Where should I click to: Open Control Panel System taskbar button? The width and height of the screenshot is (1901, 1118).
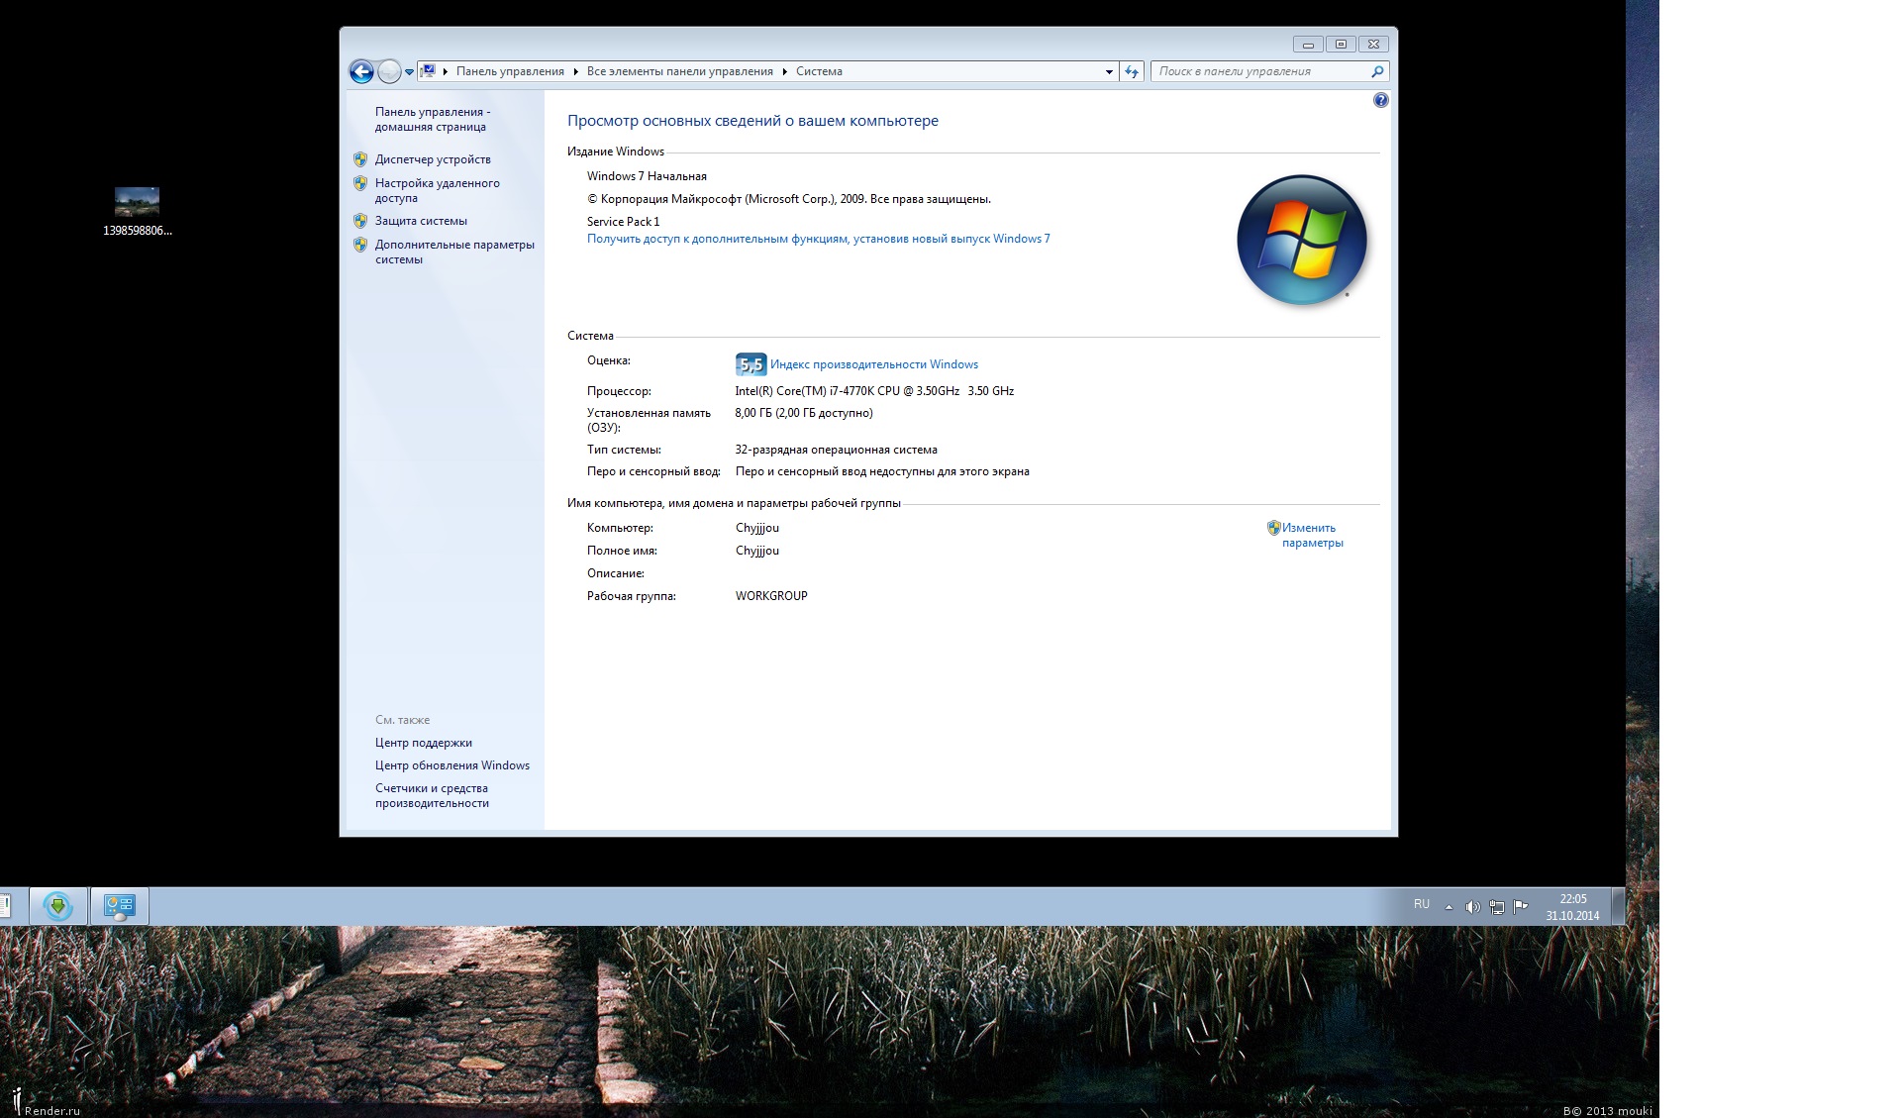point(120,906)
